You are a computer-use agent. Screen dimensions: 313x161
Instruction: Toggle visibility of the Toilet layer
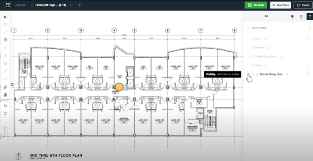coord(248,65)
